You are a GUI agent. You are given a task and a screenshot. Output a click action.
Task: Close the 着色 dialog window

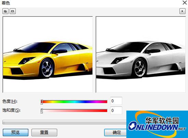pyautogui.click(x=185, y=3)
